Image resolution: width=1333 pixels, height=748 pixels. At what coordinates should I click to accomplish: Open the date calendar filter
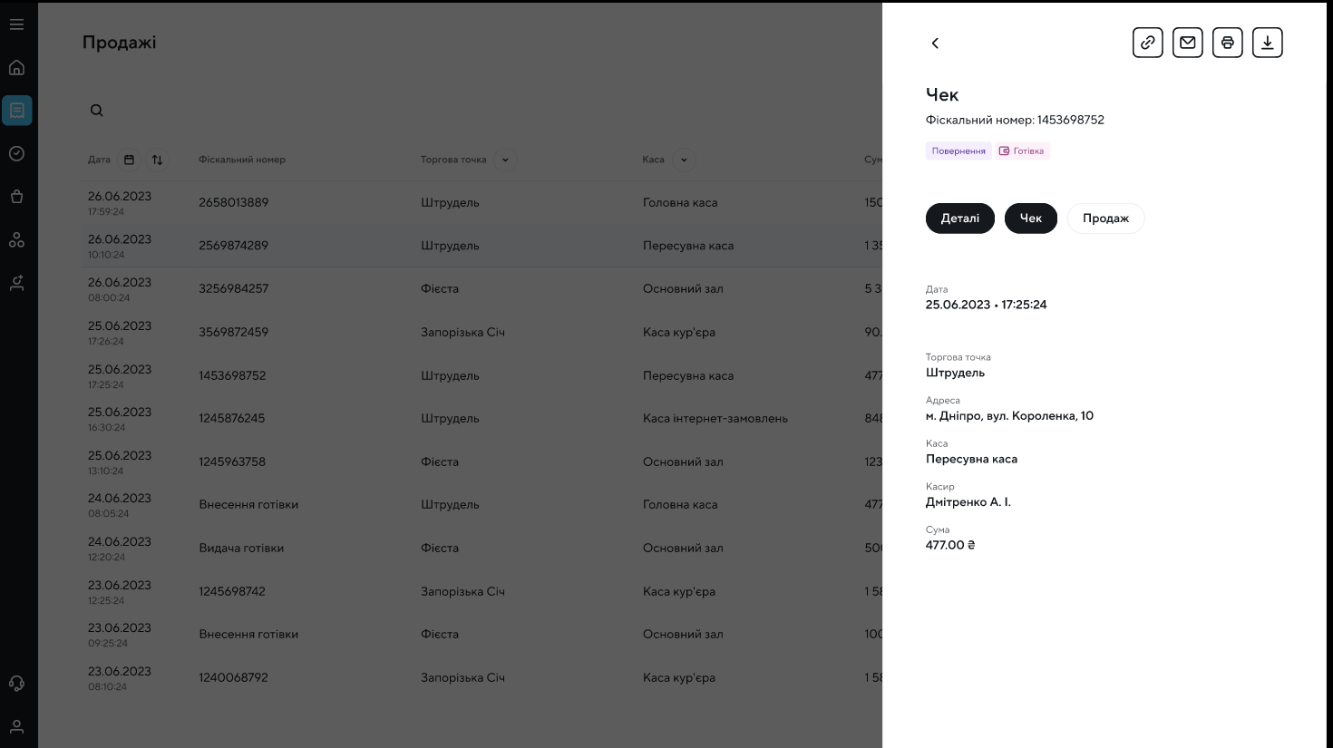[129, 160]
